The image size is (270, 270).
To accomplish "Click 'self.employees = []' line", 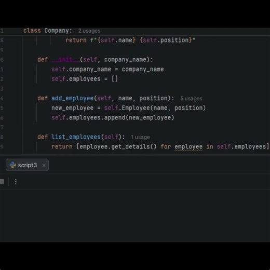I will coord(85,79).
